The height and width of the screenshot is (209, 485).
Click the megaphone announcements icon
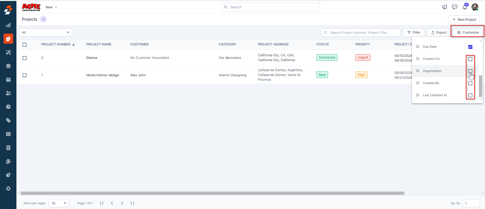(444, 7)
